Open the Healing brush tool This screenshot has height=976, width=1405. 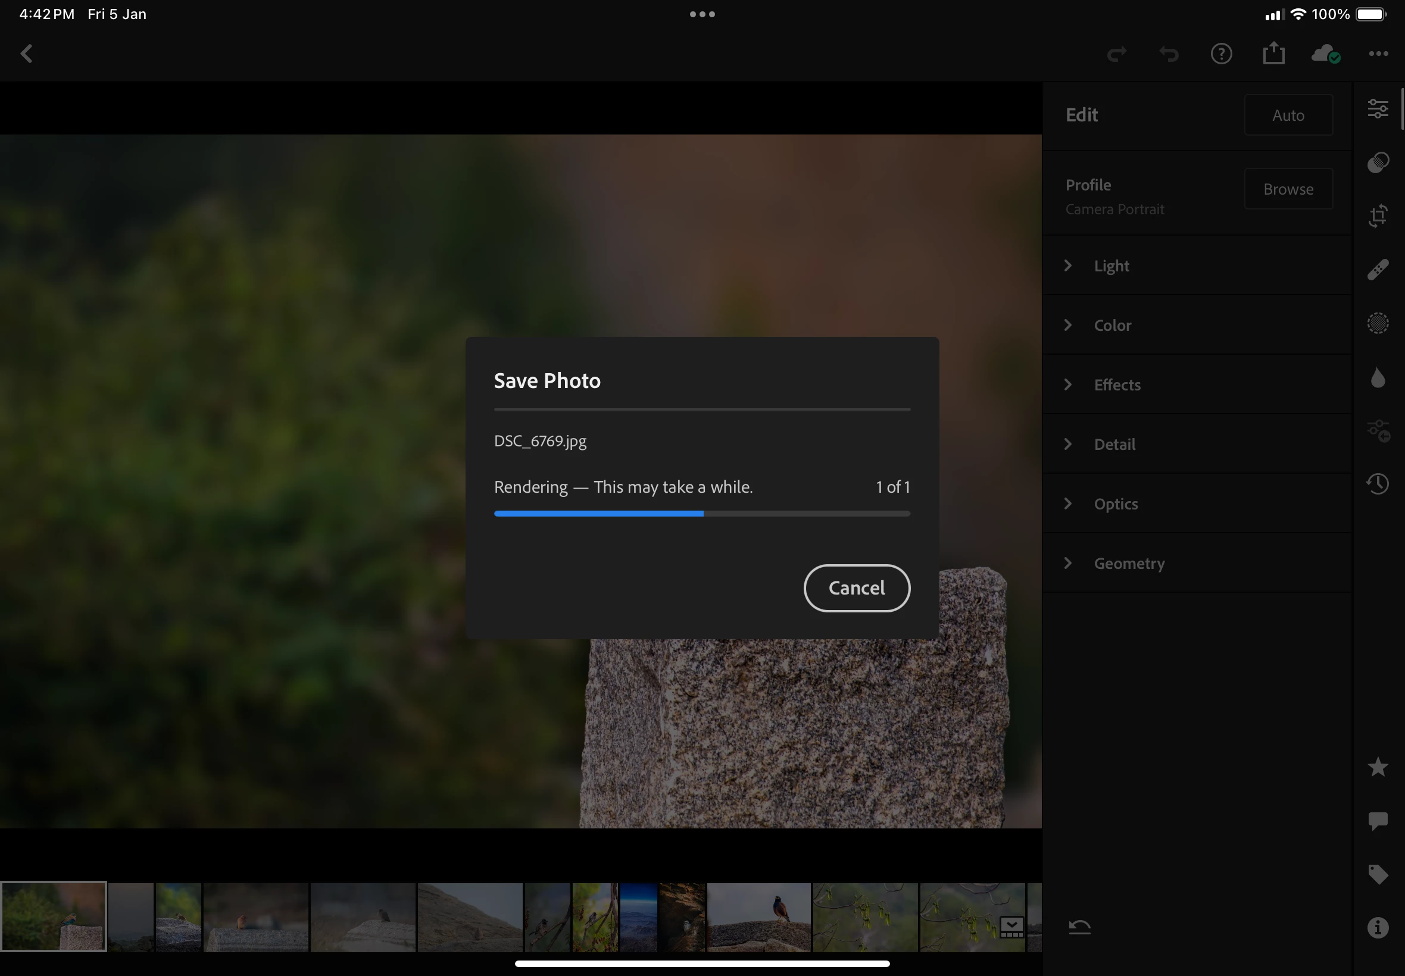[x=1378, y=270]
